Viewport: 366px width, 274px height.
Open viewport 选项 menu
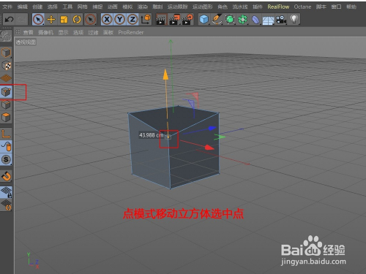(x=78, y=32)
